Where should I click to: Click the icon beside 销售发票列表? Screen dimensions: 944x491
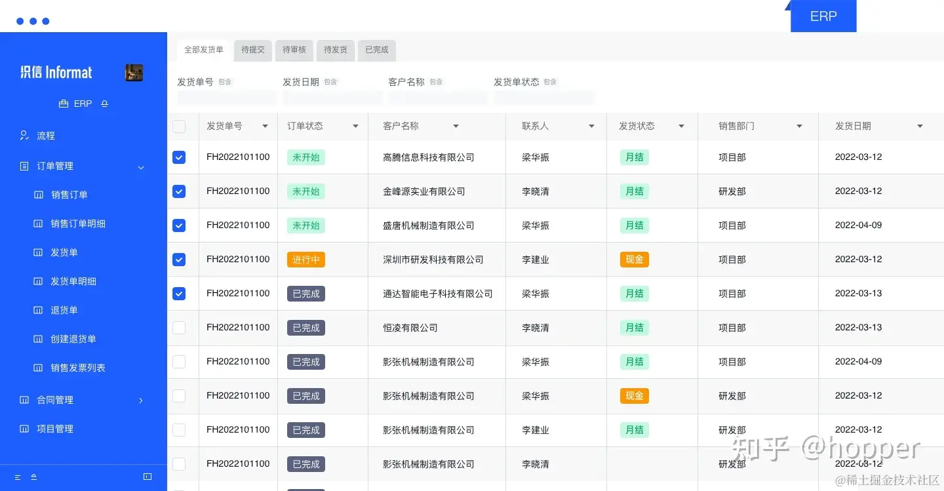pyautogui.click(x=38, y=368)
